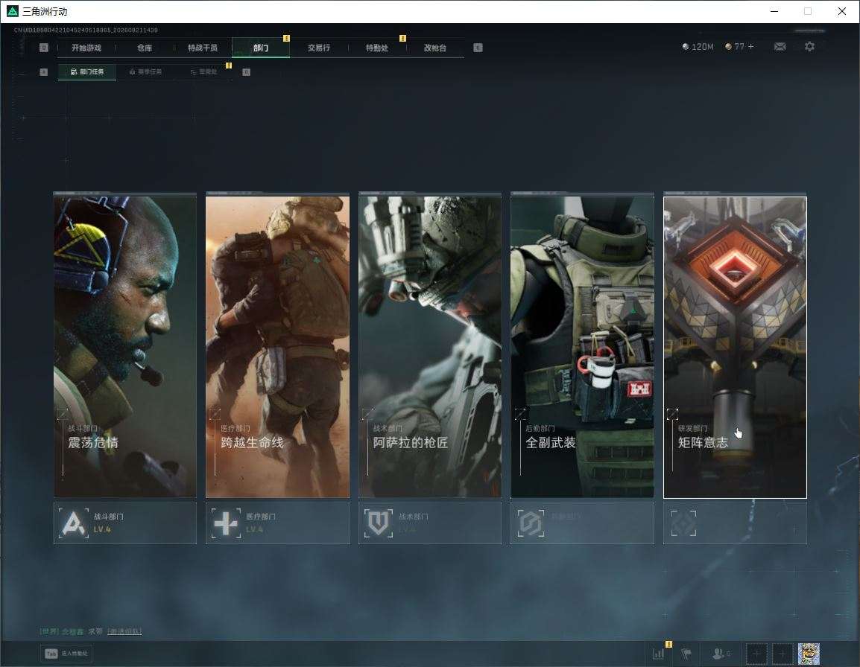Screen dimensions: 860x667
Task: Open the 医疗部门 level panel
Action: coord(277,523)
